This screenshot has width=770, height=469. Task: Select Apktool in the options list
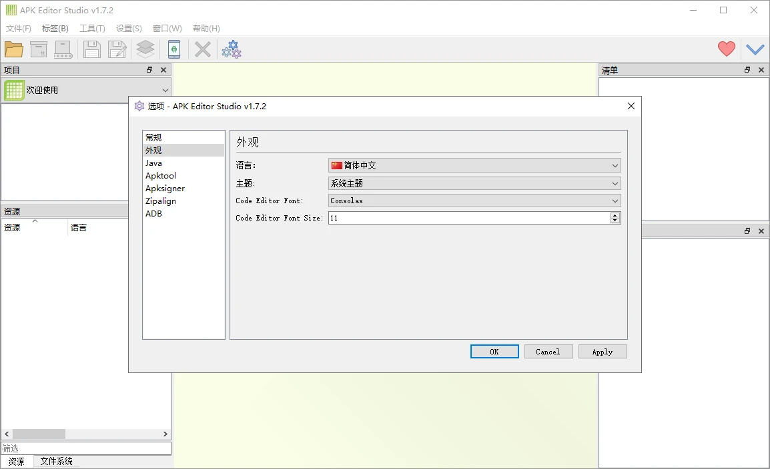[161, 176]
